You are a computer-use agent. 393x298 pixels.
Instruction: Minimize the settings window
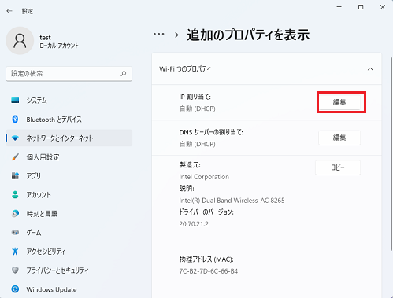339,7
